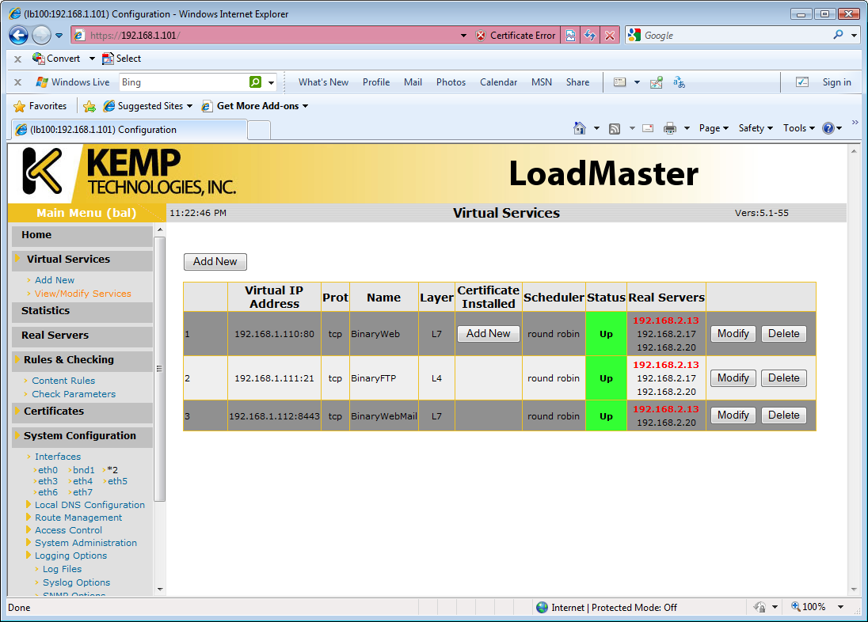Click the browser Forward arrow button
The width and height of the screenshot is (868, 622).
[x=41, y=36]
